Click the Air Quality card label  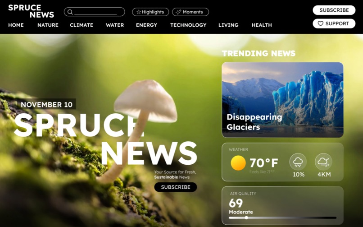(243, 194)
